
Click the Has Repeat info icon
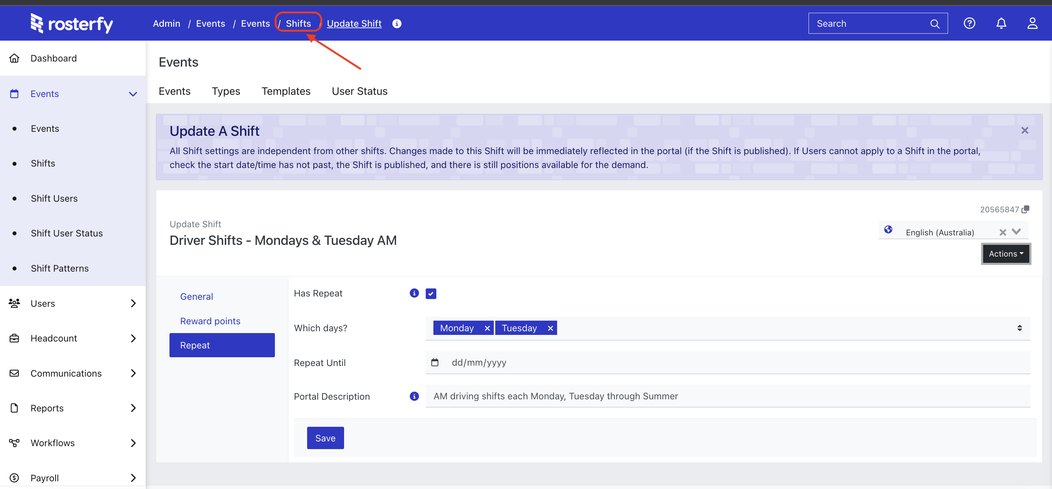coord(414,293)
